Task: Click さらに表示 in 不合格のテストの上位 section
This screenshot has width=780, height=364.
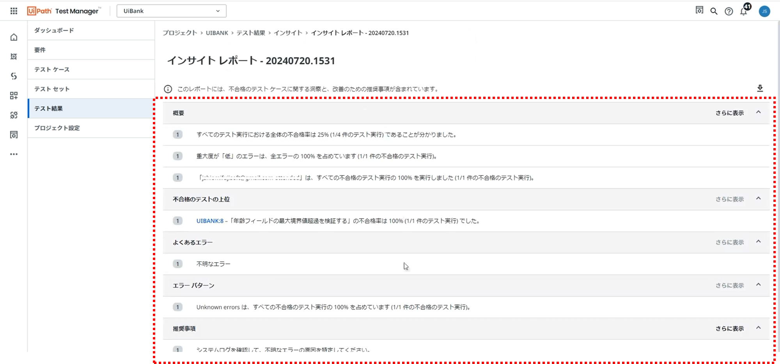Action: click(x=729, y=199)
